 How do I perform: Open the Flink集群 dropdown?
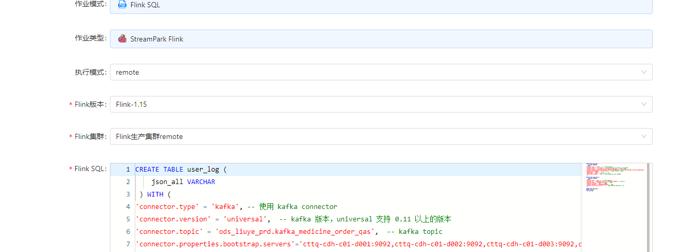381,136
